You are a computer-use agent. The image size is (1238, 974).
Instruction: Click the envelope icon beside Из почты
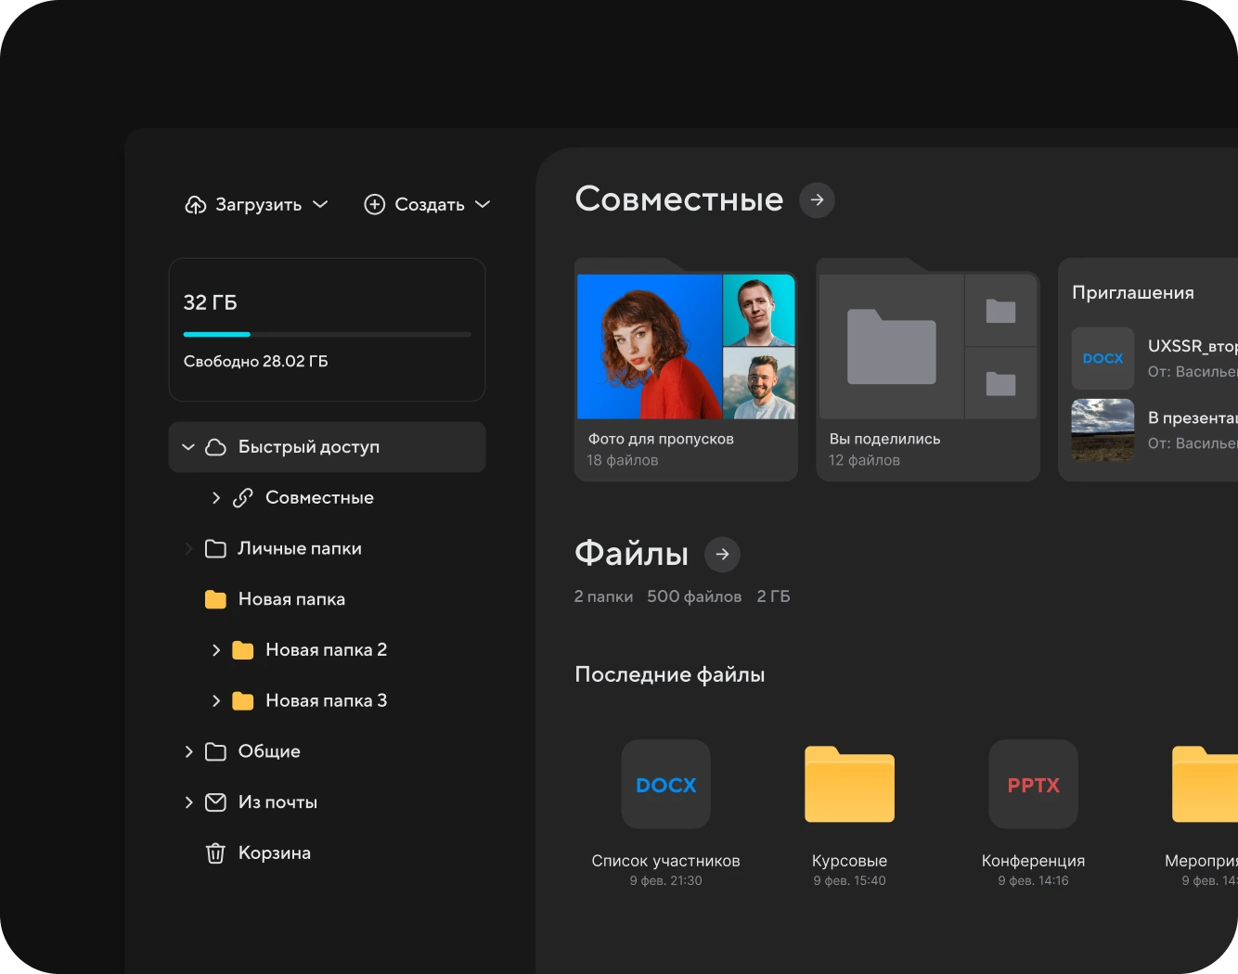coord(214,801)
